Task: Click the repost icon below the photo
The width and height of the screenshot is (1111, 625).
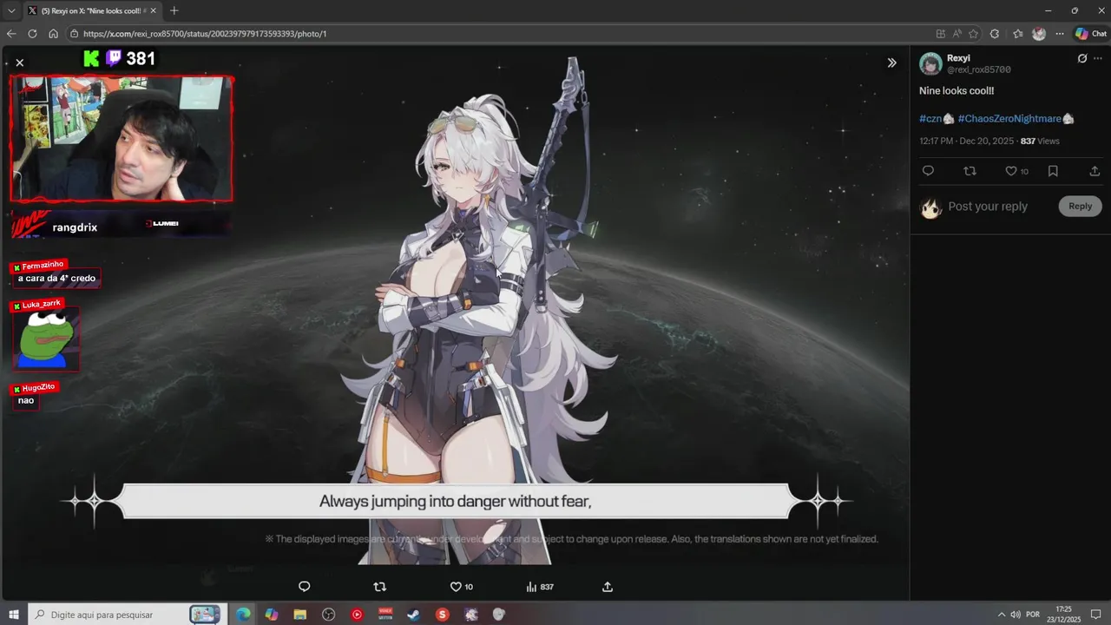Action: click(379, 587)
